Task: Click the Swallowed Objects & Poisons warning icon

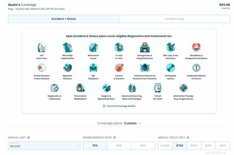Action: point(196,68)
